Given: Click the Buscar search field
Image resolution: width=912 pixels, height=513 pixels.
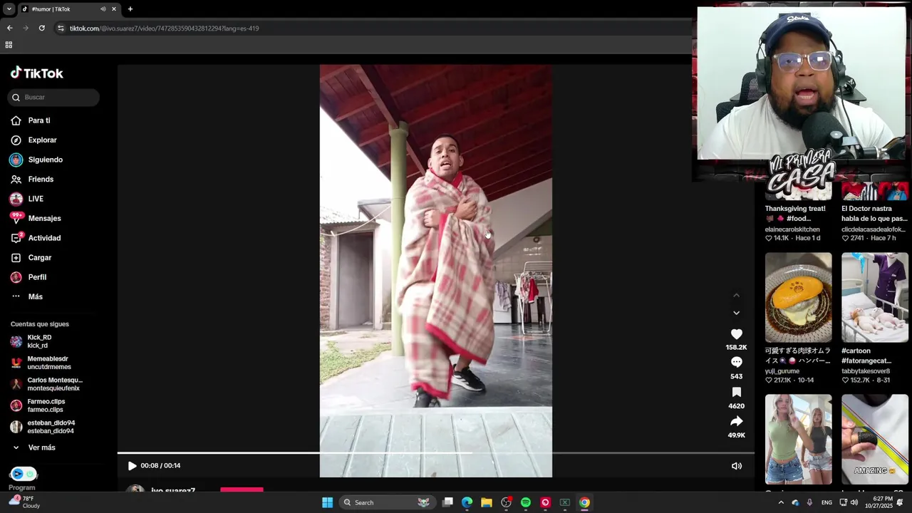Looking at the screenshot, I should pos(53,98).
